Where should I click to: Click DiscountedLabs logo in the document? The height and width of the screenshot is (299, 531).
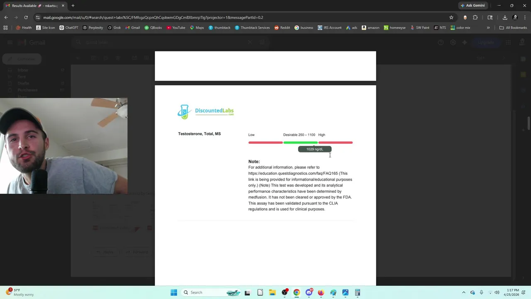[206, 111]
